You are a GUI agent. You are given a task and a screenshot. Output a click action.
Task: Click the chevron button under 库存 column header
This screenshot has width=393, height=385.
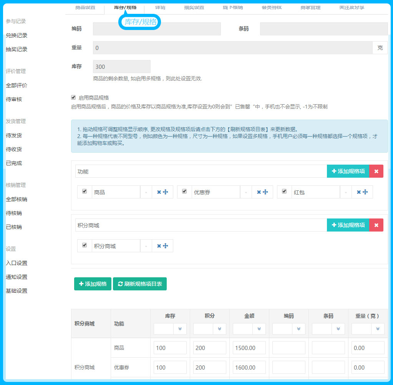180,329
